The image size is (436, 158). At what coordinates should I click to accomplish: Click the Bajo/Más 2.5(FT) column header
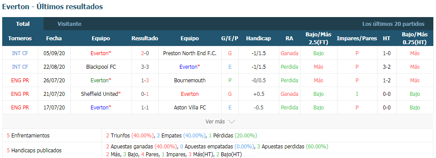pos(319,39)
